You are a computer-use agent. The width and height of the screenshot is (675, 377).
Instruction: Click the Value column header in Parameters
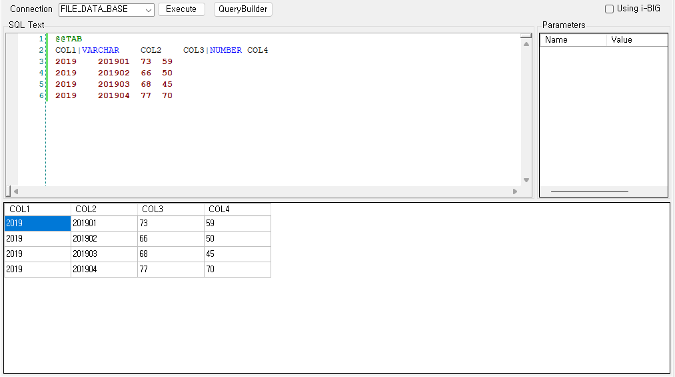(636, 40)
